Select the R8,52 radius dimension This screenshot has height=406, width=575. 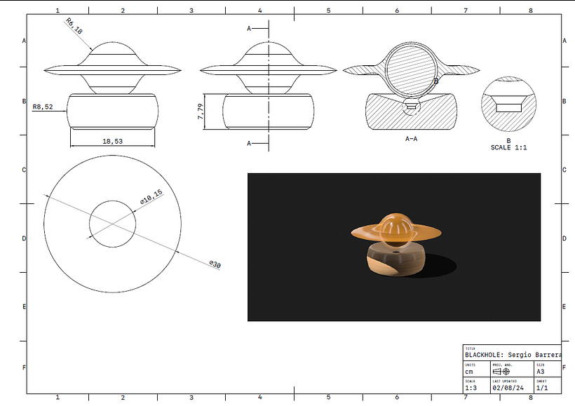(x=43, y=107)
